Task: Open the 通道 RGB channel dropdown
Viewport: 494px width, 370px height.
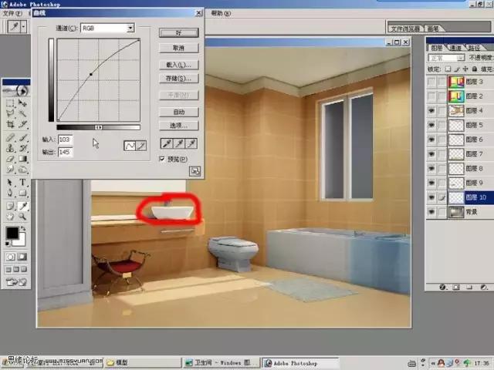Action: [130, 28]
